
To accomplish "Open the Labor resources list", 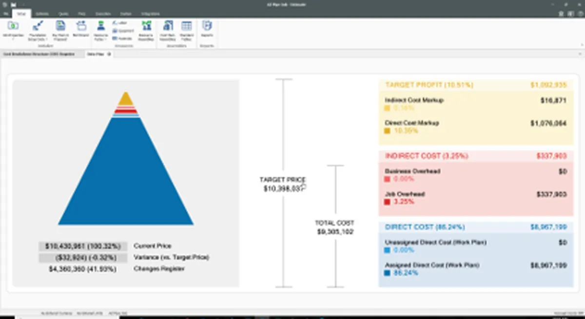I will coord(119,23).
